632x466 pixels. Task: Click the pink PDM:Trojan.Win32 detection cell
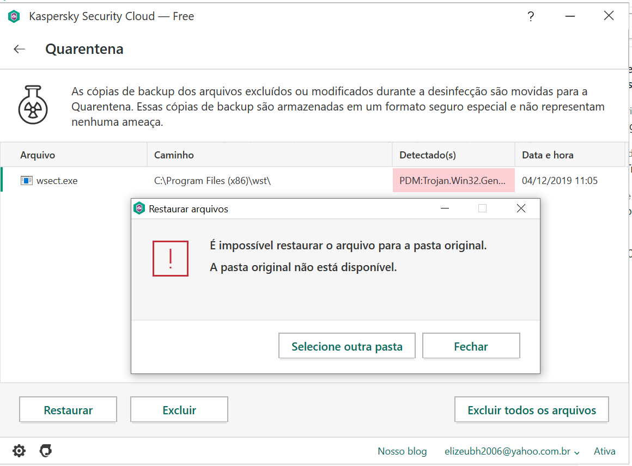coord(453,181)
